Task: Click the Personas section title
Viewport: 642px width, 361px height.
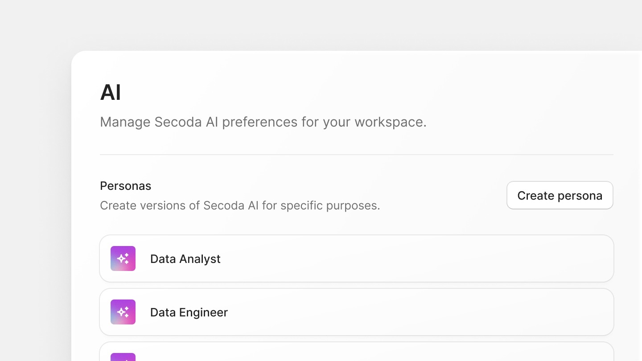Action: pyautogui.click(x=125, y=186)
